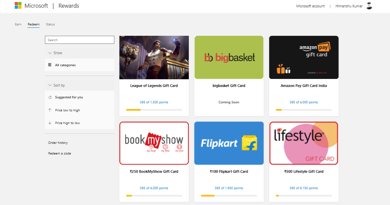Screen dimensions: 390x205
Task: Switch to the Status tab
Action: click(x=50, y=24)
